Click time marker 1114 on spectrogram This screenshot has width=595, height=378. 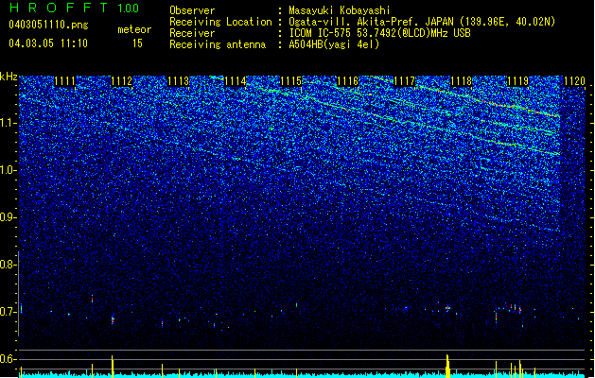[235, 81]
